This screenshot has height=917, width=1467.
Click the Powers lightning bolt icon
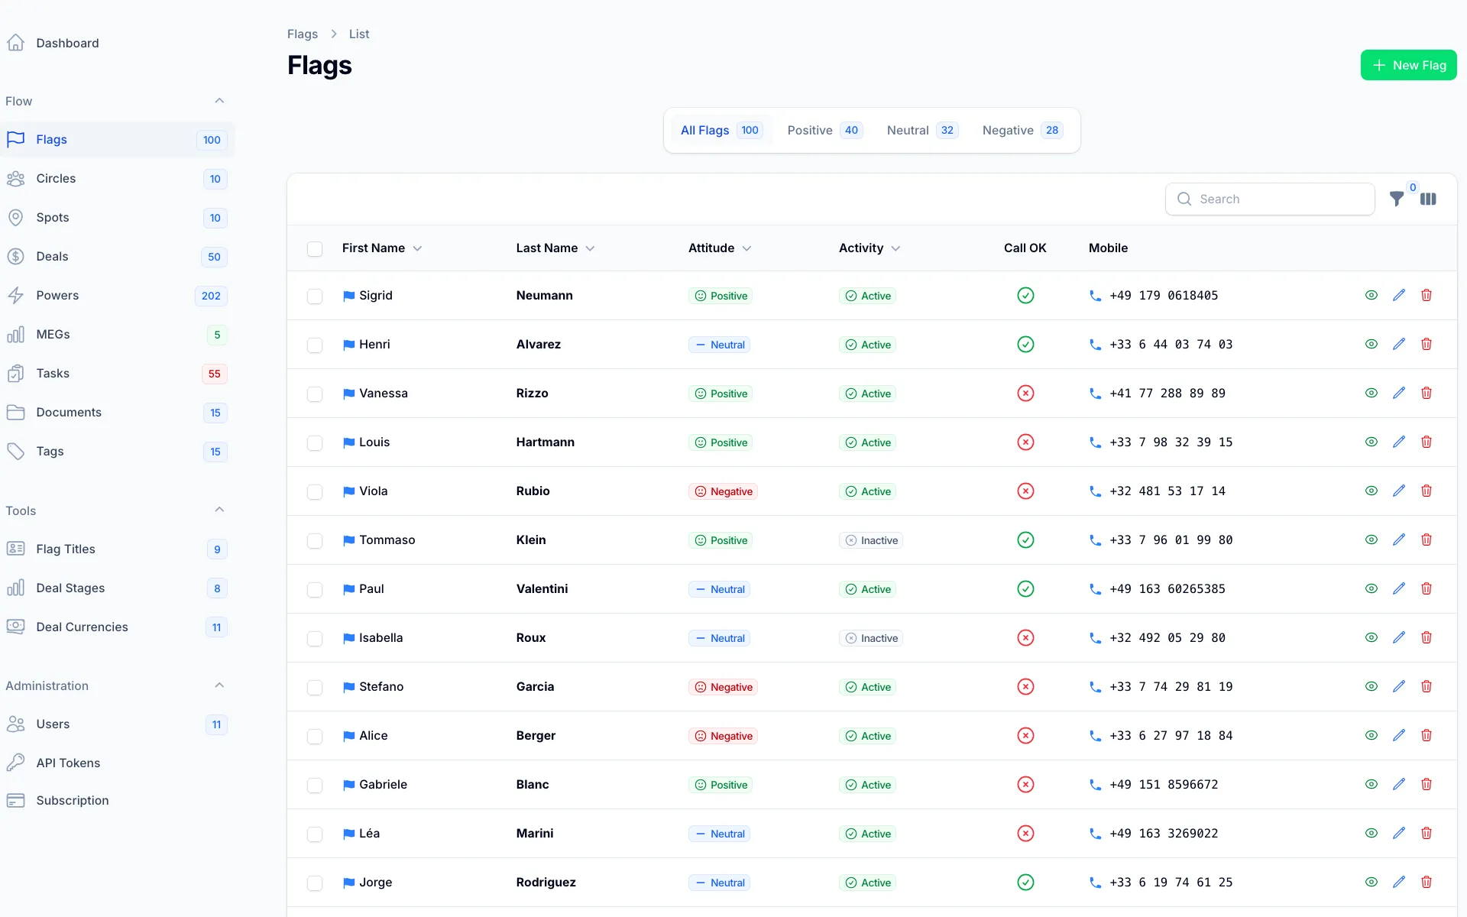point(15,296)
